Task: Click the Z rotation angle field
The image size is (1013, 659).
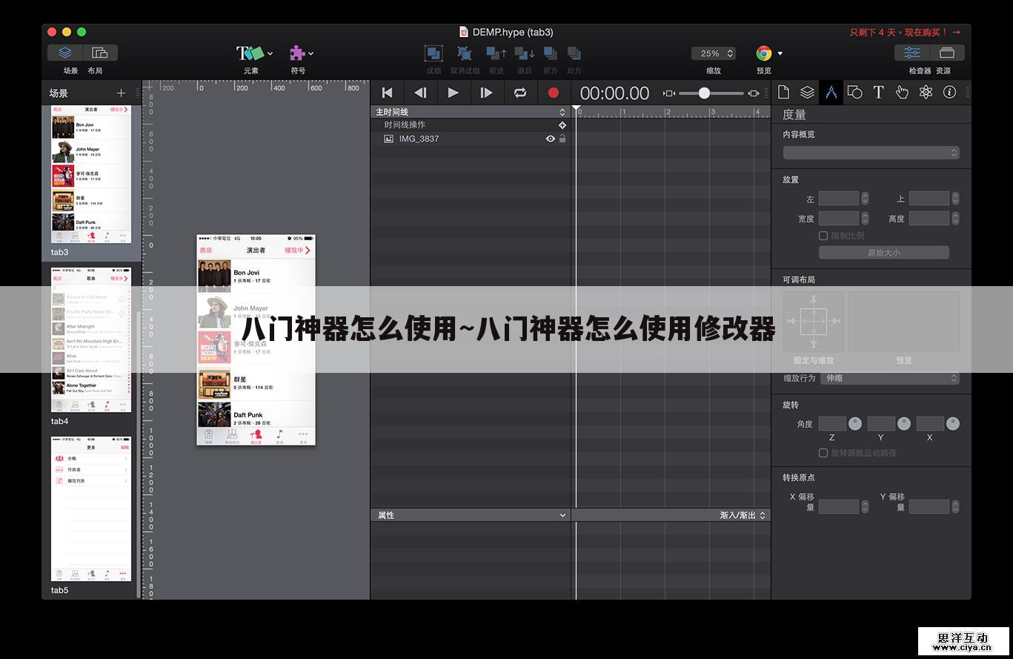Action: 832,424
